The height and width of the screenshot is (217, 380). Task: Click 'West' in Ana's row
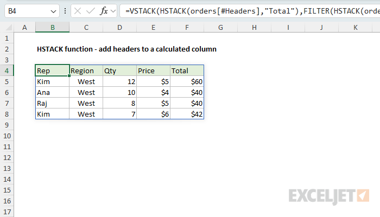point(86,93)
